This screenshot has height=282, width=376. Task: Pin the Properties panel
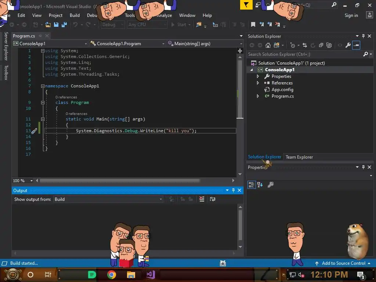click(x=363, y=167)
